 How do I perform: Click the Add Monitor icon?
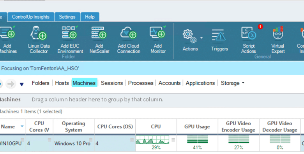tap(158, 40)
